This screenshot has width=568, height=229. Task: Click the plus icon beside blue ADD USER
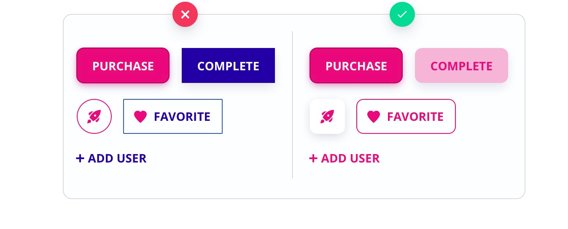pos(80,158)
